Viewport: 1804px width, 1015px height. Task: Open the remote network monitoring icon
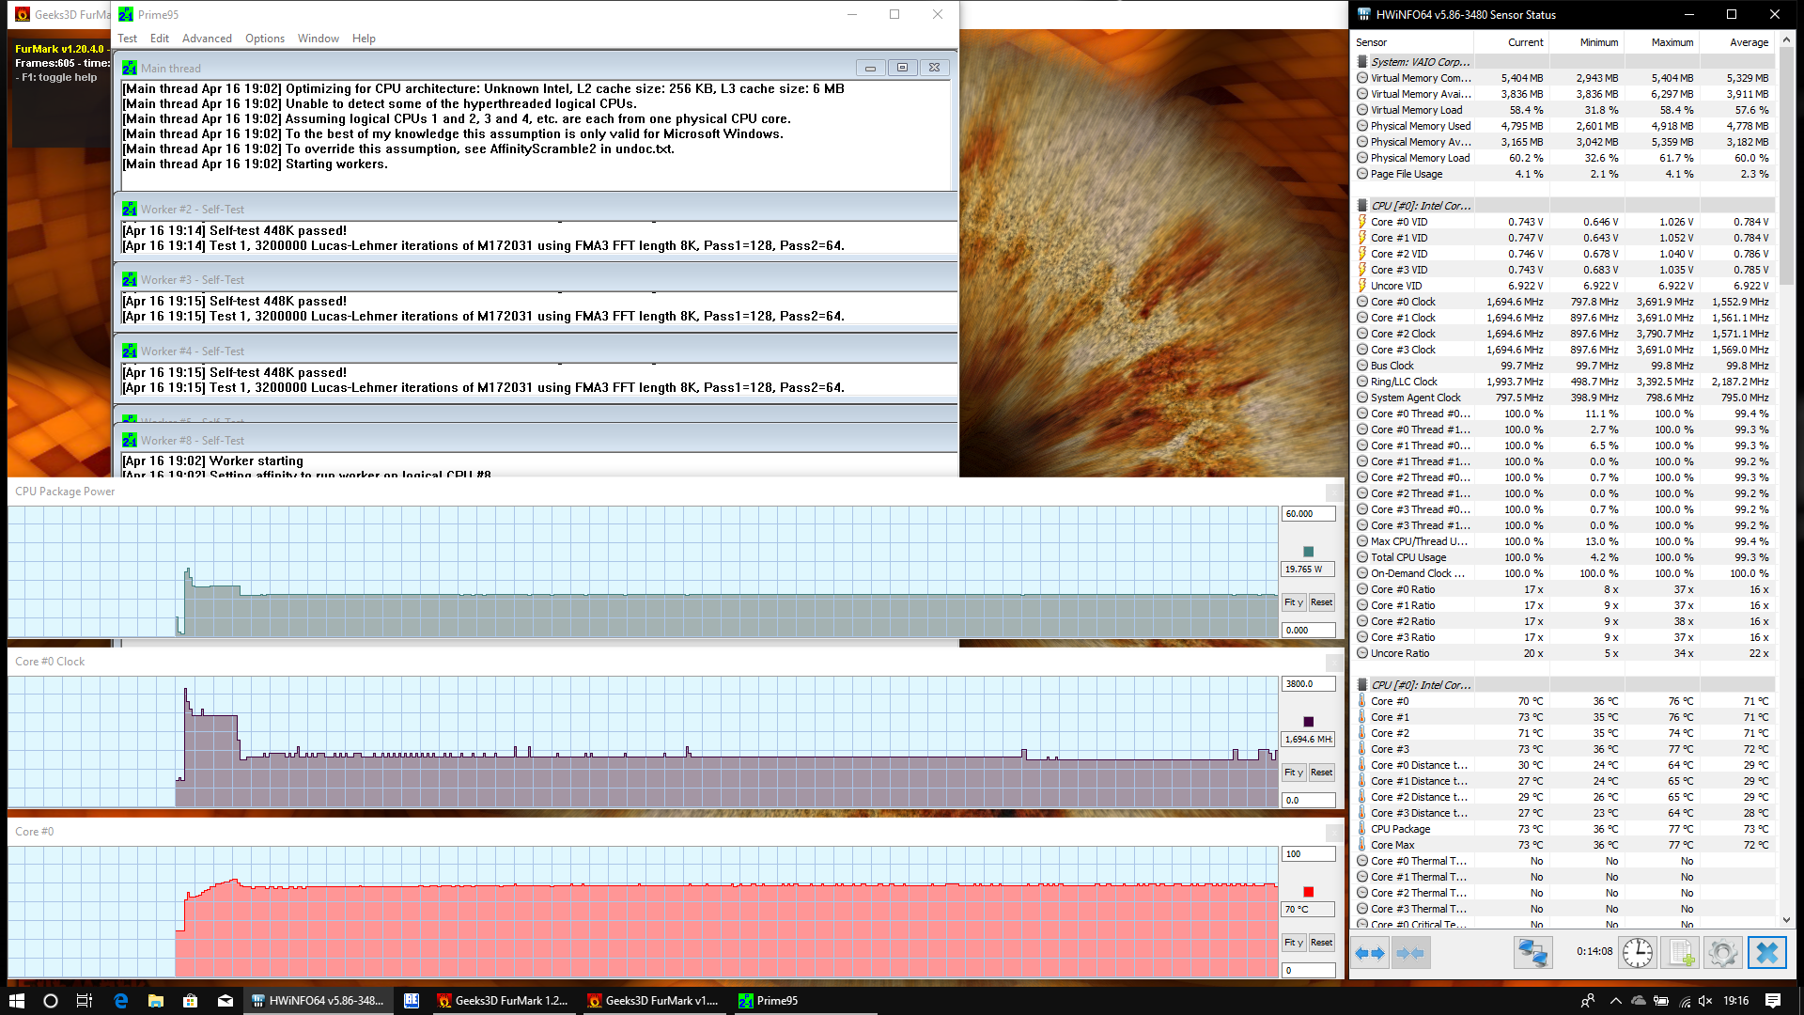tap(1532, 953)
